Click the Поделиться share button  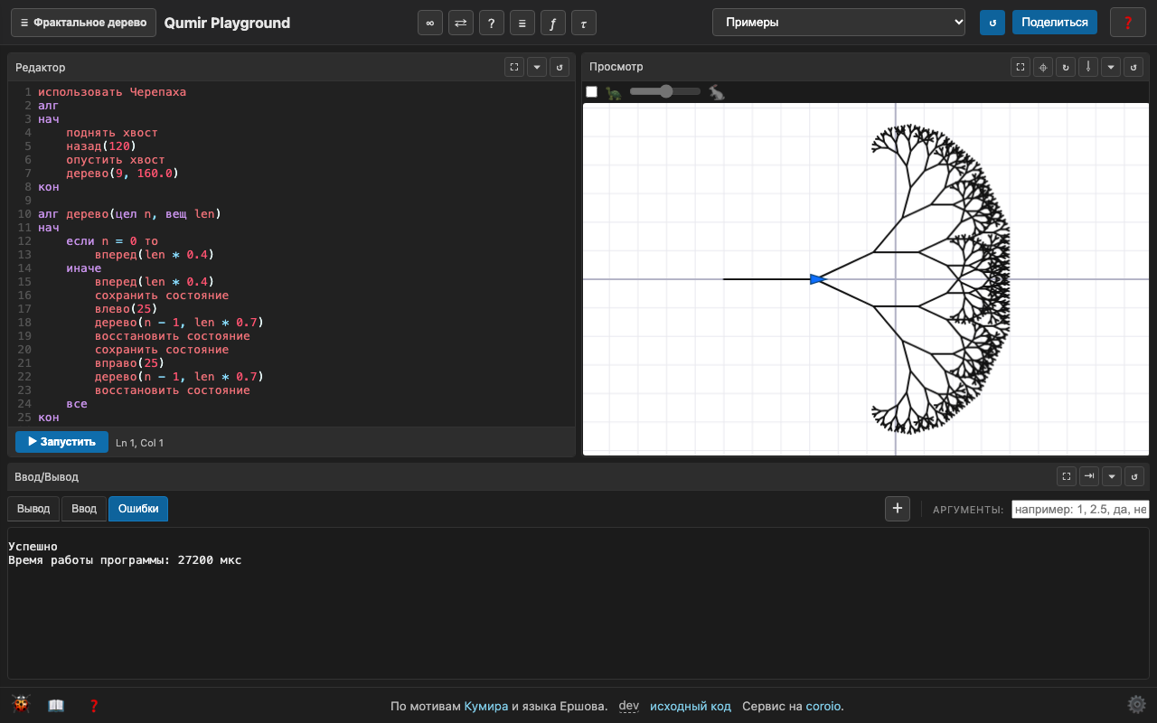pos(1055,23)
